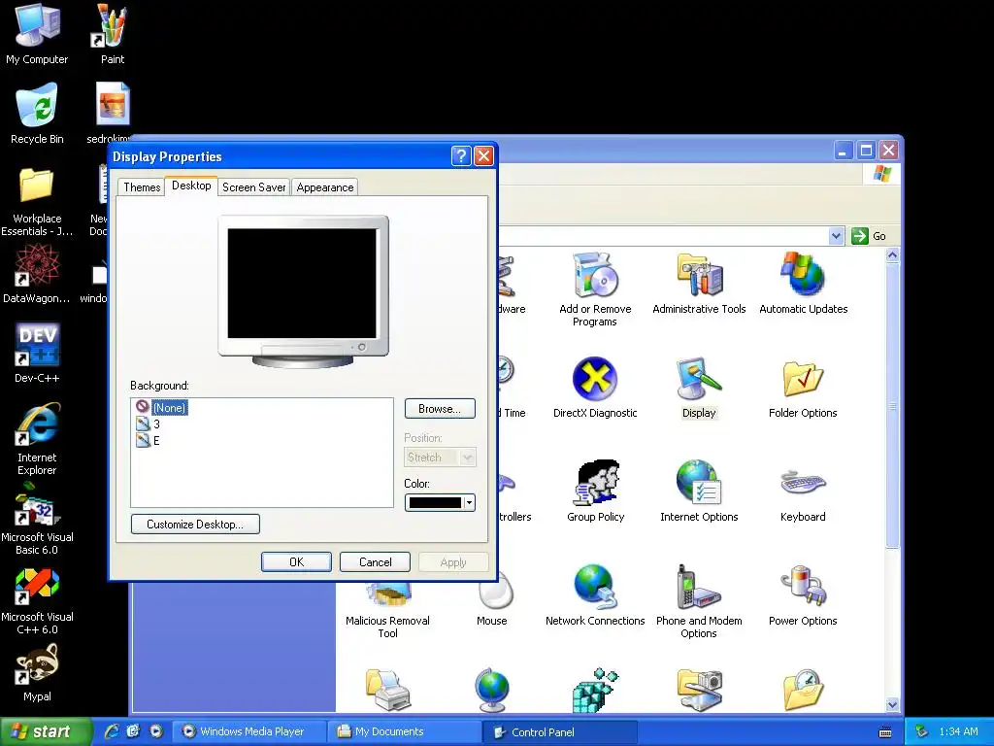Click the Control Panel scrollbar down arrow

(x=893, y=705)
